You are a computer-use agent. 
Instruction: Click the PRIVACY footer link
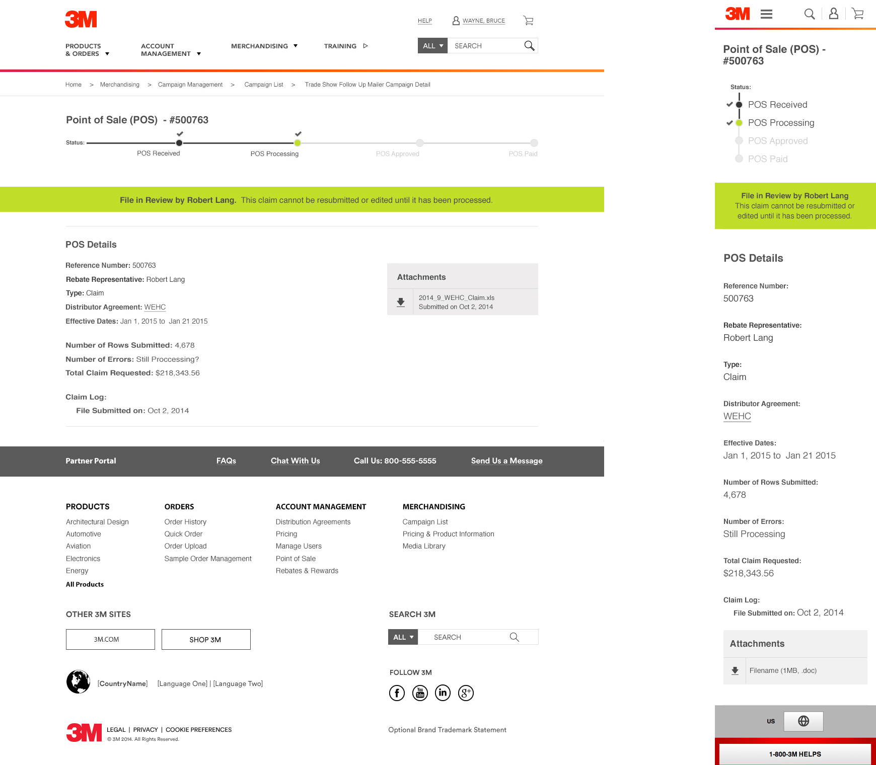(x=145, y=730)
